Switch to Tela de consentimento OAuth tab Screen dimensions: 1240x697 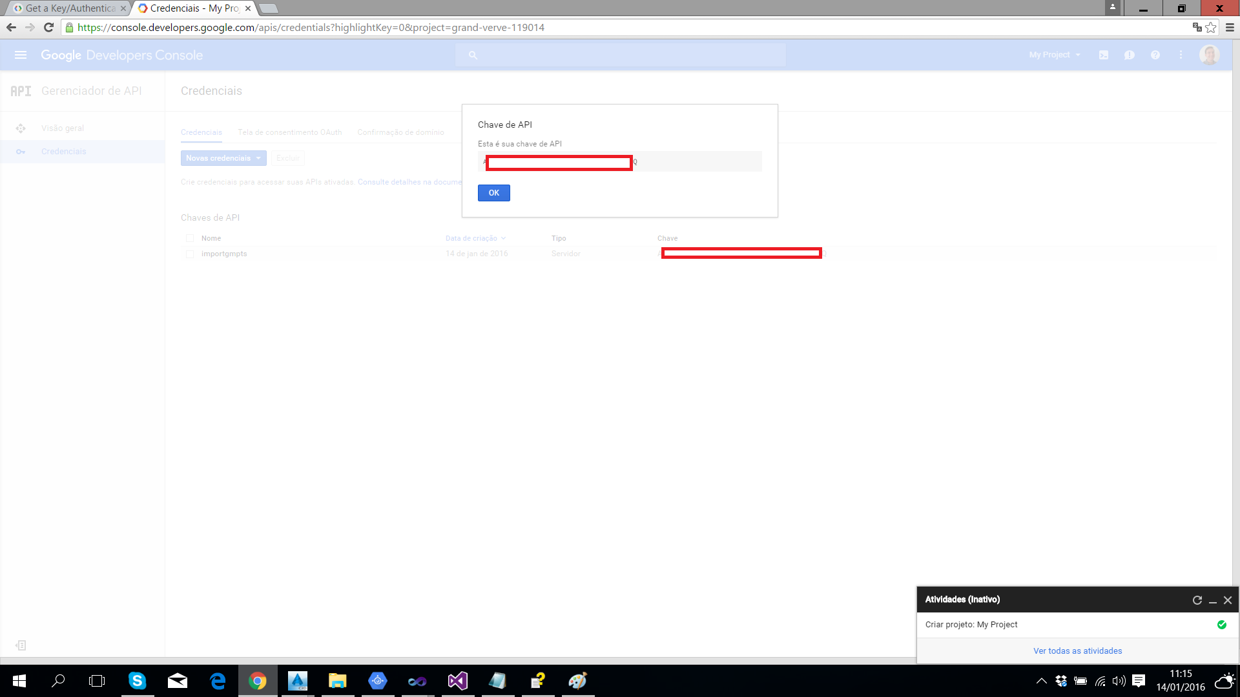[x=290, y=132]
